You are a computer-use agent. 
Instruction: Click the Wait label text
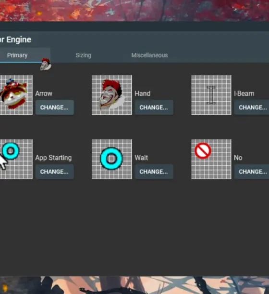pos(141,158)
